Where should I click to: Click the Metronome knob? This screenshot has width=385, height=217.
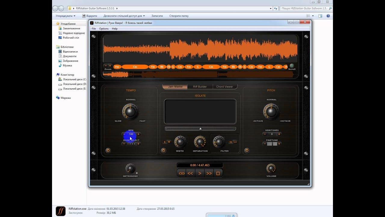click(130, 168)
